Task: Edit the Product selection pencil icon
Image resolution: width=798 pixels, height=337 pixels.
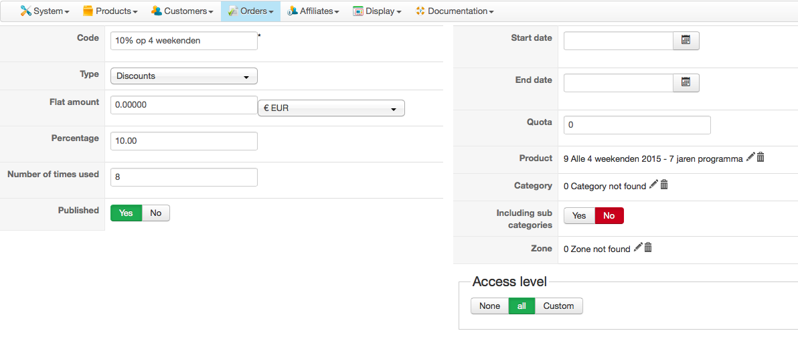Action: tap(750, 157)
